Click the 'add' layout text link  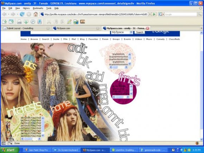[95, 76]
